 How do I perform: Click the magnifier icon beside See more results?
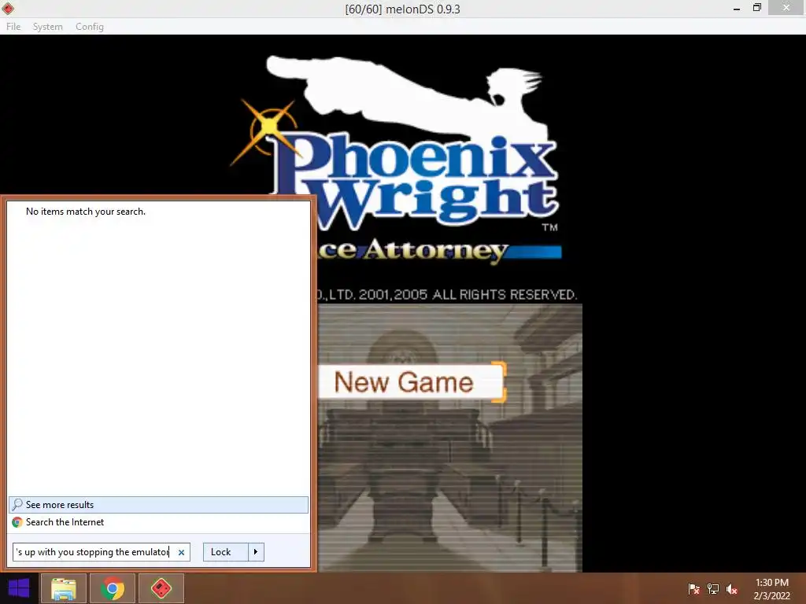(17, 505)
